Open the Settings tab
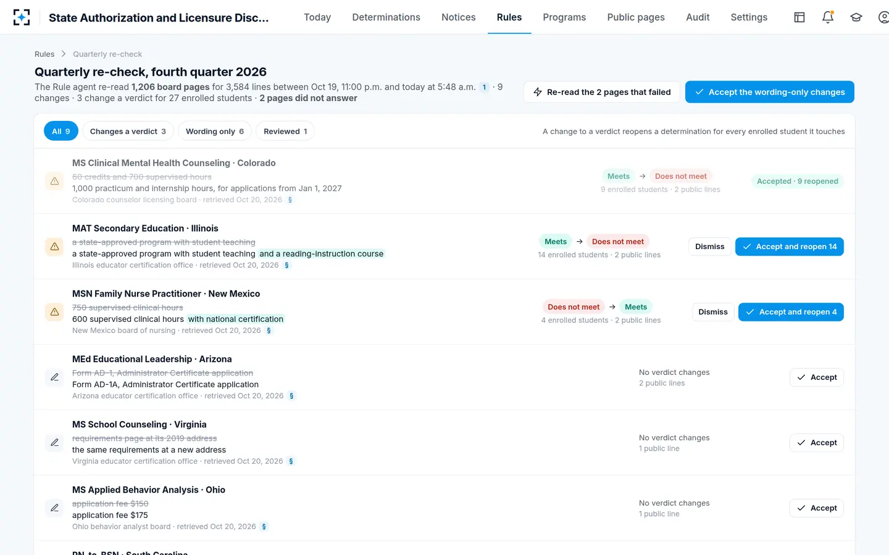This screenshot has height=555, width=889. tap(749, 17)
